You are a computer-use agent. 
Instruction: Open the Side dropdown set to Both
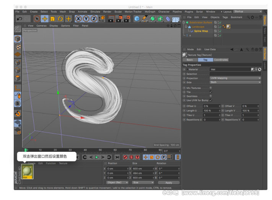[x=235, y=82]
